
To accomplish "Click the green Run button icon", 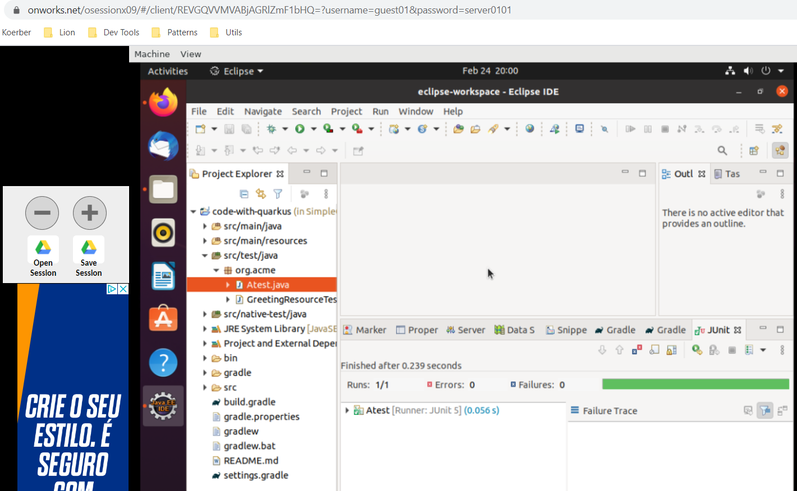I will [300, 129].
